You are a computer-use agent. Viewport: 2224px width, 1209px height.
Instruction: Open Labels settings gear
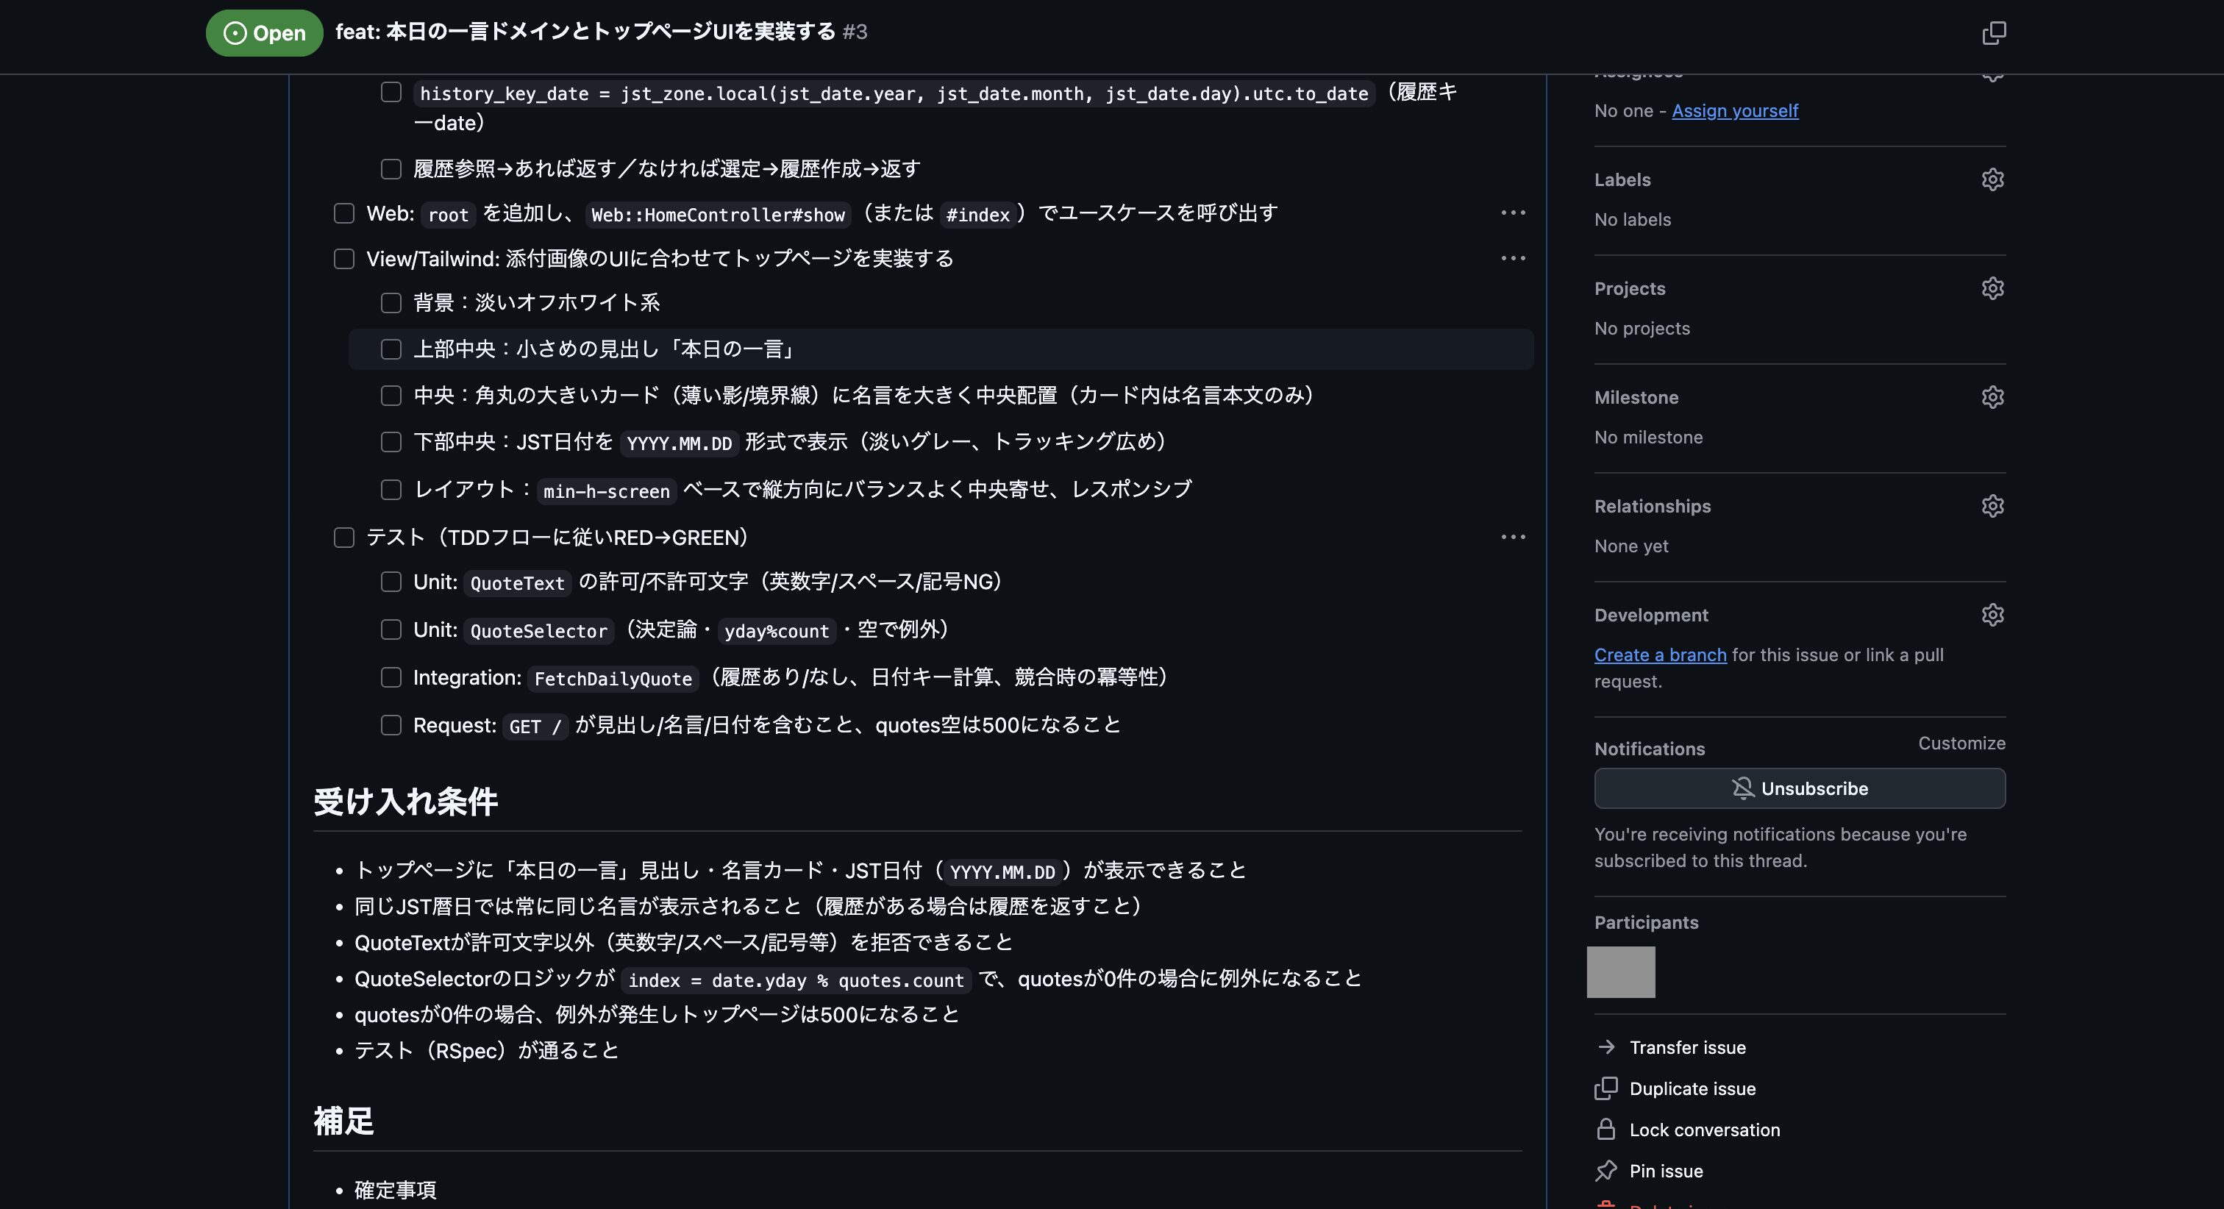tap(1992, 179)
